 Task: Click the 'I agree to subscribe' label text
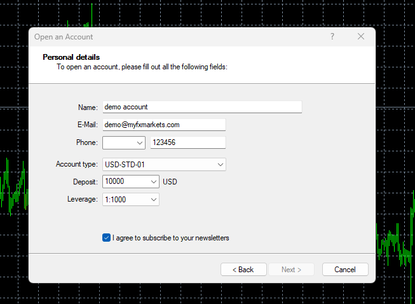[x=170, y=238]
